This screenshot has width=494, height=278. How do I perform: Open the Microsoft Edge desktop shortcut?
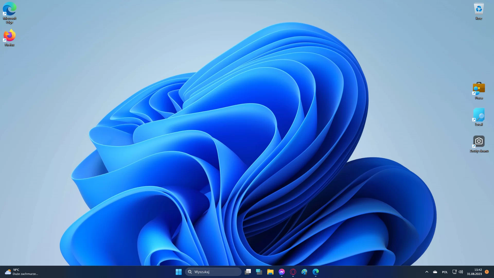[10, 13]
